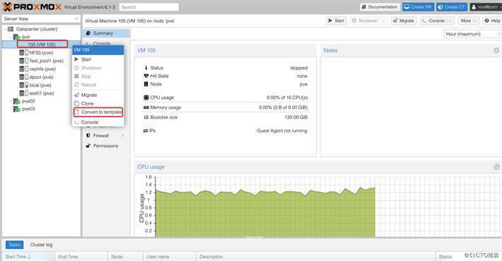This screenshot has width=502, height=261.
Task: Click the Create CT button
Action: click(x=452, y=7)
